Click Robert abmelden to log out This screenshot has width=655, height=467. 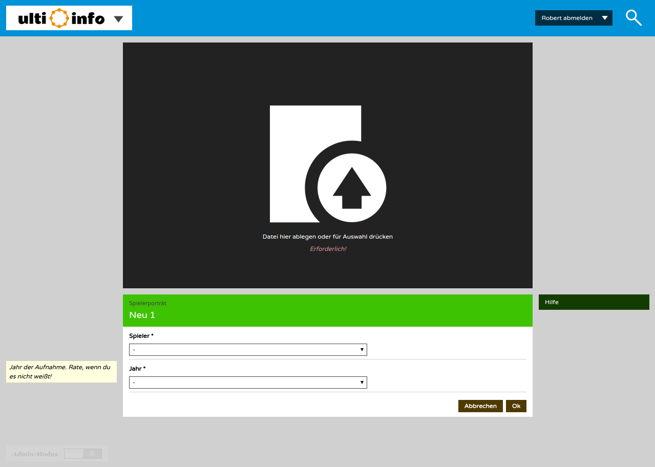pos(566,18)
